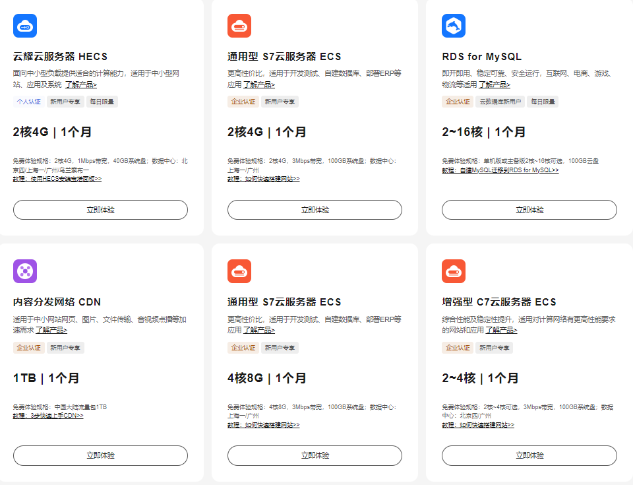The width and height of the screenshot is (633, 485).
Task: Click the 云耀云服务器 HECS blue cloud icon
Action: point(25,26)
